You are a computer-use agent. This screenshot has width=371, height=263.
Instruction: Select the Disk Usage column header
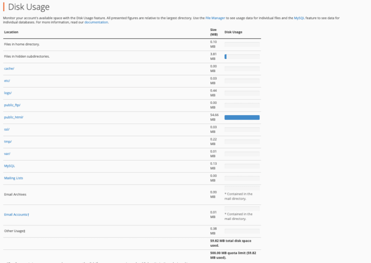(x=233, y=32)
